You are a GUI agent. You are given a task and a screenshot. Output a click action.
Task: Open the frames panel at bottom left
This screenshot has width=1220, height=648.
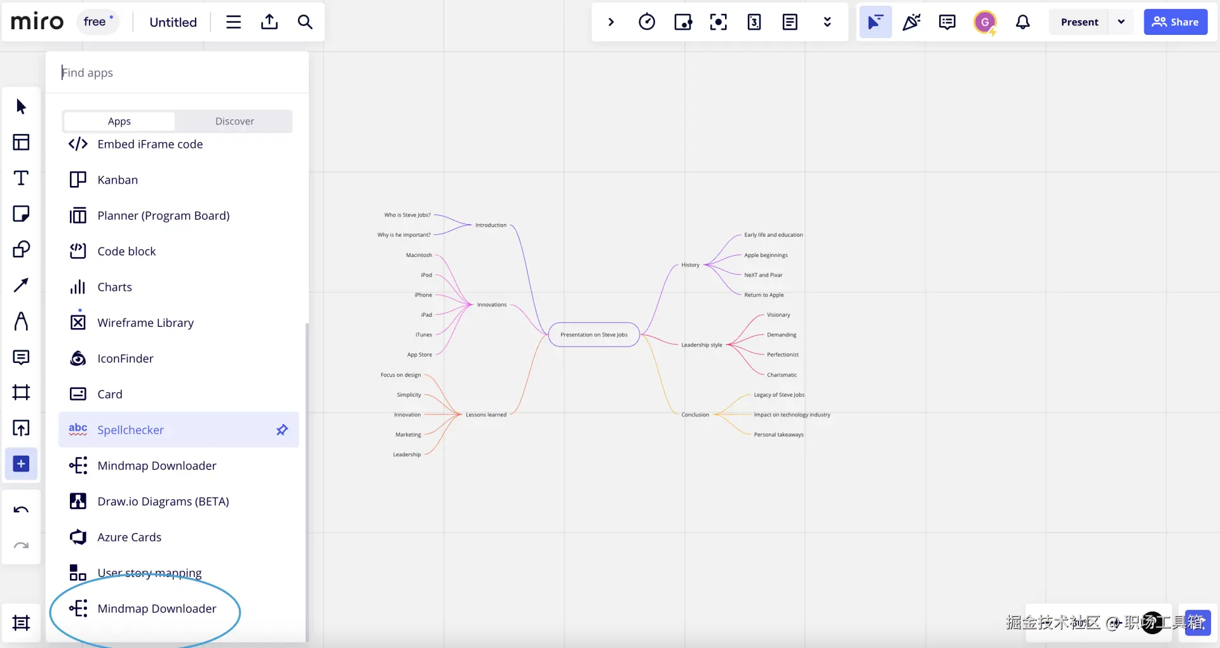click(21, 623)
